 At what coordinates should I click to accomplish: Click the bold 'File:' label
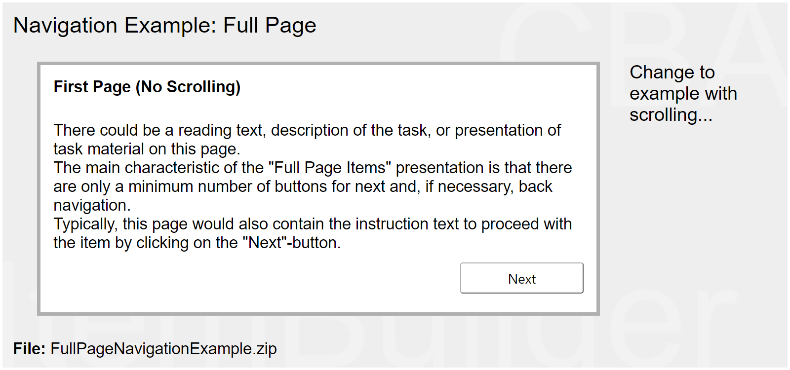point(29,349)
